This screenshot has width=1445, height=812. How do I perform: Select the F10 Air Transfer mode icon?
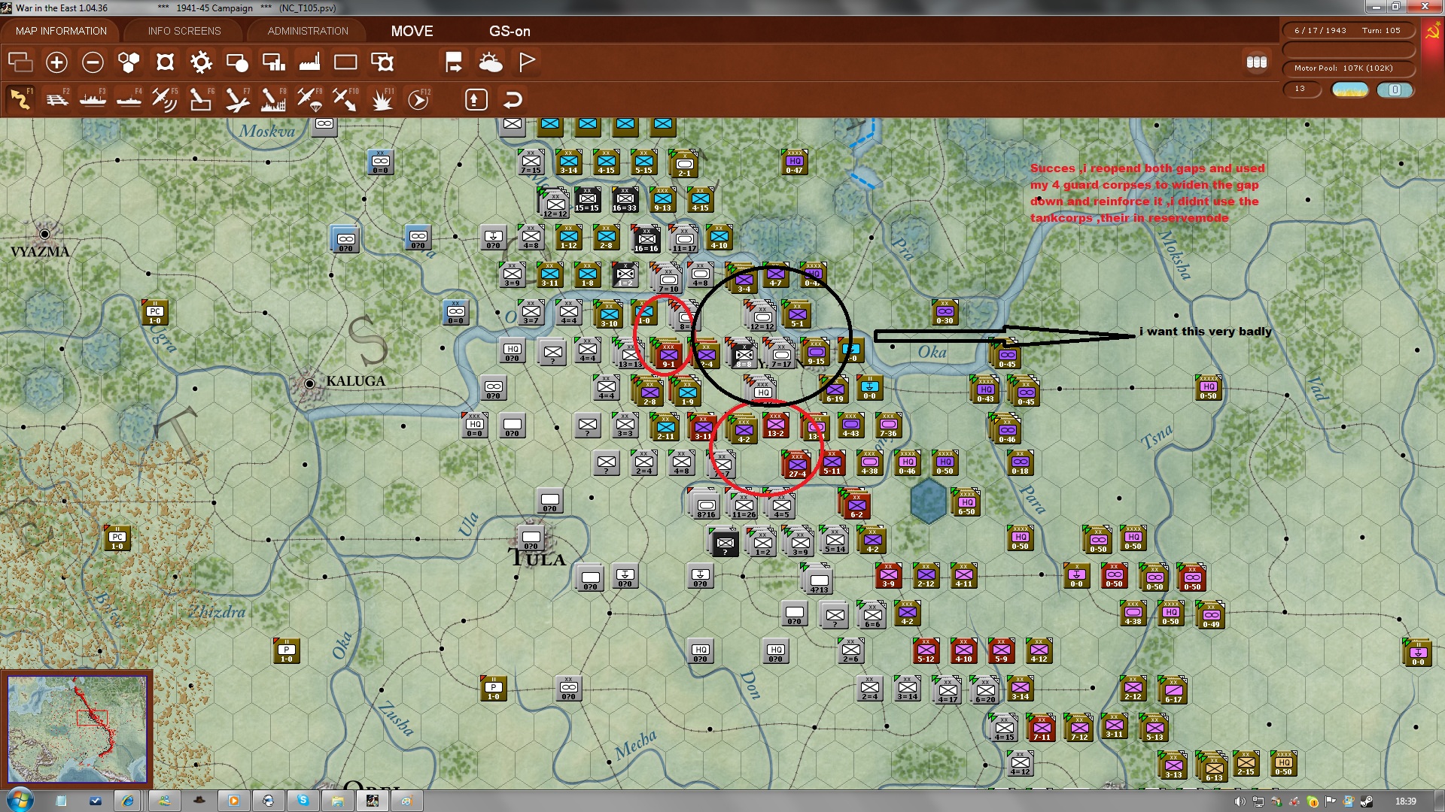(x=345, y=99)
